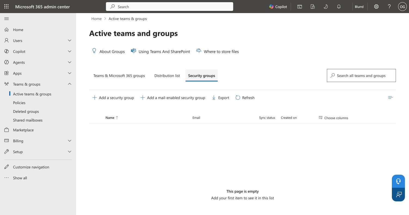Export the security groups list
409x215 pixels.
[x=220, y=98]
